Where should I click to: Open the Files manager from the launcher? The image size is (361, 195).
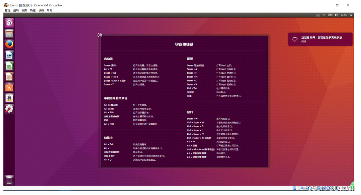coord(9,34)
